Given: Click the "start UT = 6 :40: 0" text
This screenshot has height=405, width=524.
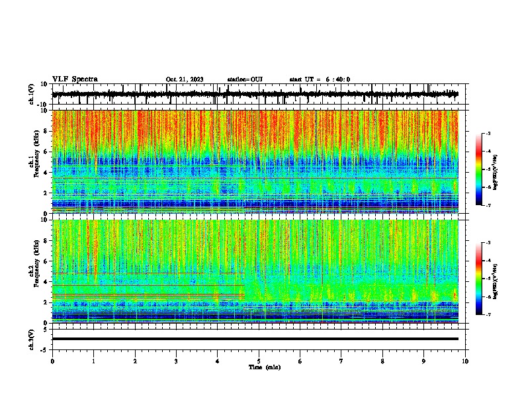Looking at the screenshot, I should 320,79.
